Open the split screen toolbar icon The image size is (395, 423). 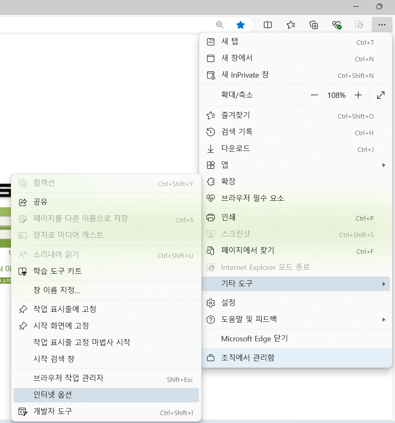tap(268, 25)
